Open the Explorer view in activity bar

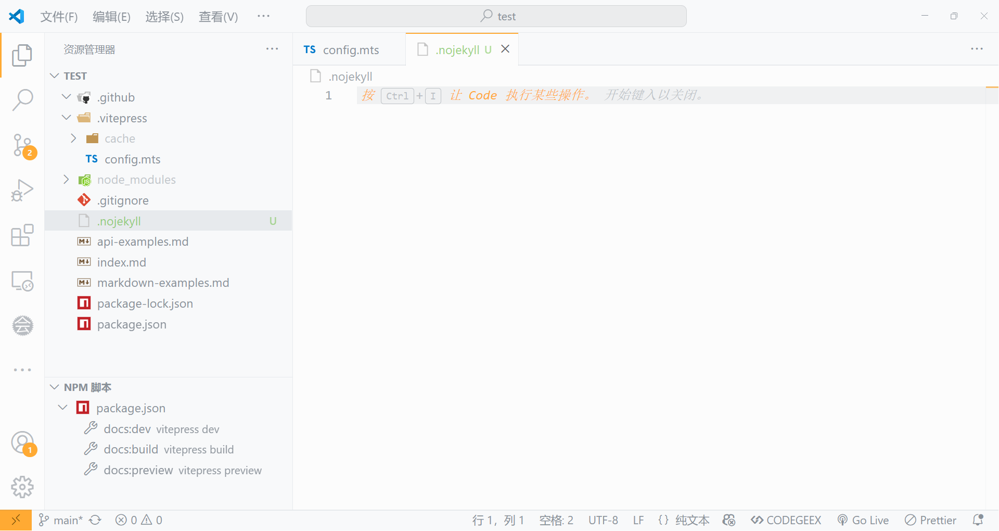(22, 55)
